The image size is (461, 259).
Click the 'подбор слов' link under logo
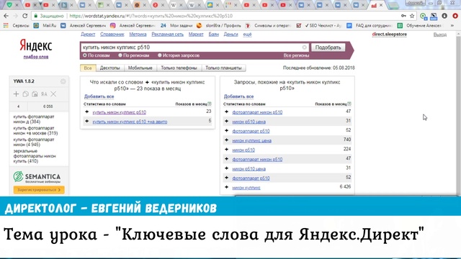(36, 57)
